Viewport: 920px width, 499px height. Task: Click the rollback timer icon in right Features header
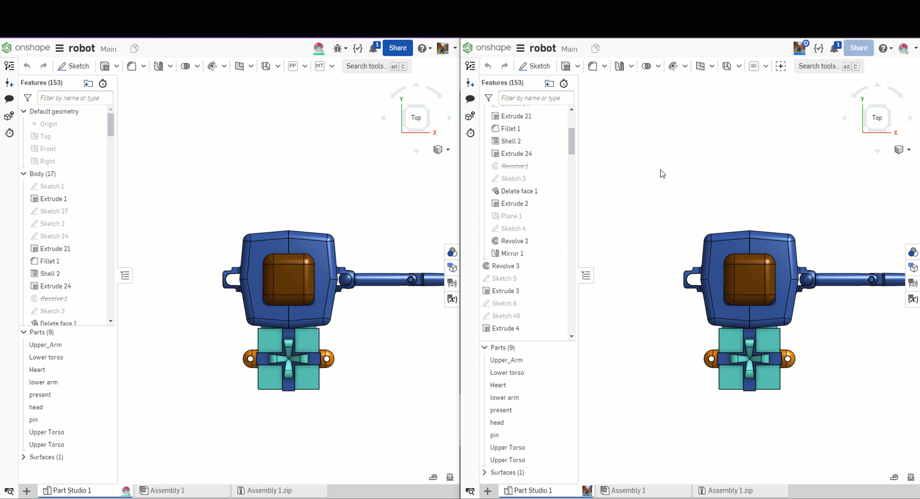coord(564,83)
